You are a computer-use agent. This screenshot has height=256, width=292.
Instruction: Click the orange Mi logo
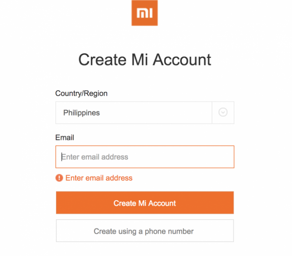coord(144,13)
